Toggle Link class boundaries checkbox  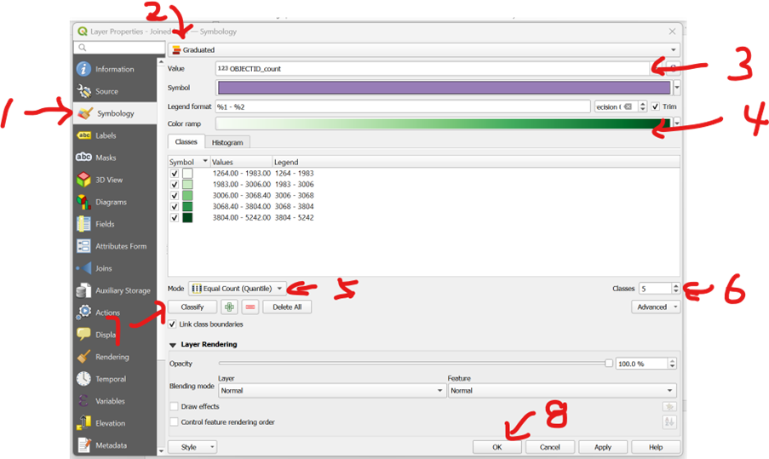coord(172,324)
